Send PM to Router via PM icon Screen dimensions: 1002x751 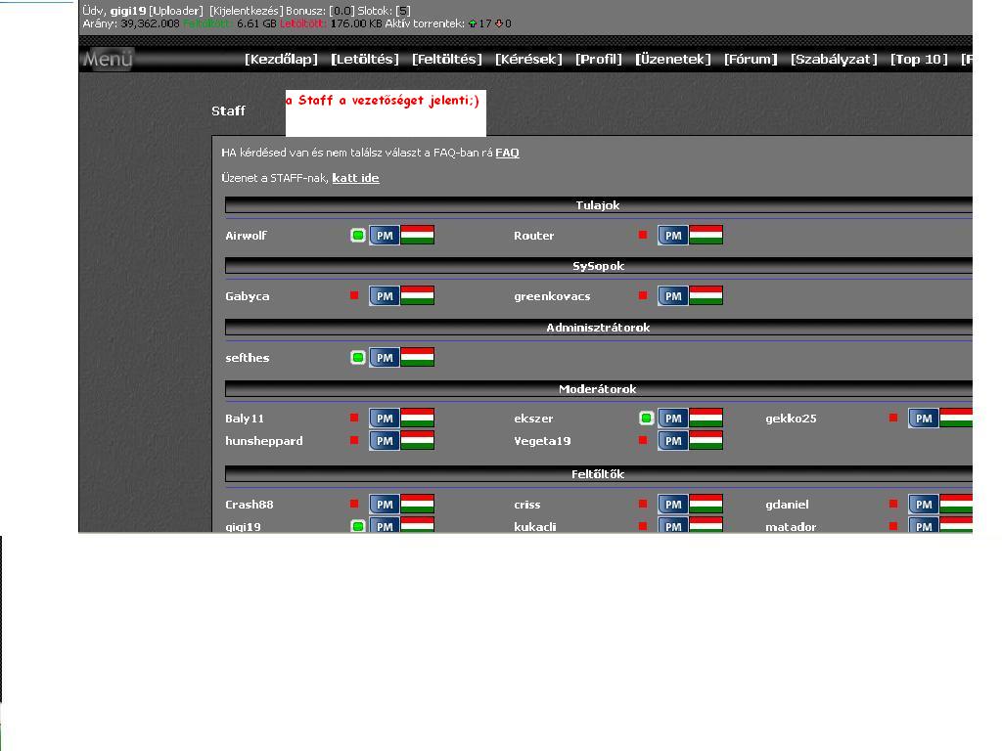click(672, 236)
